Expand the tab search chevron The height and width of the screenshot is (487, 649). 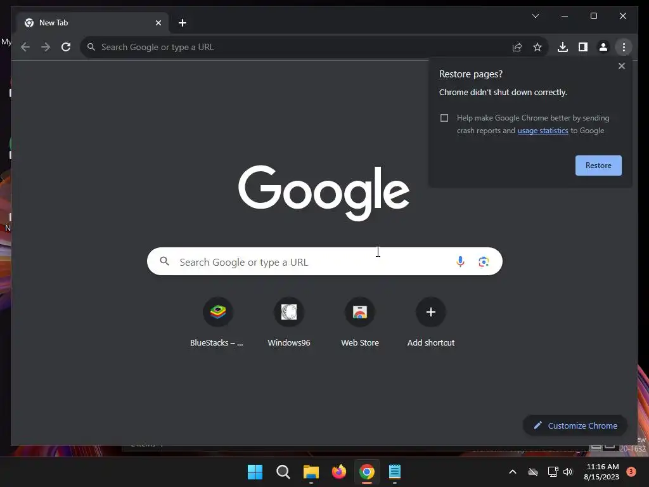[536, 16]
